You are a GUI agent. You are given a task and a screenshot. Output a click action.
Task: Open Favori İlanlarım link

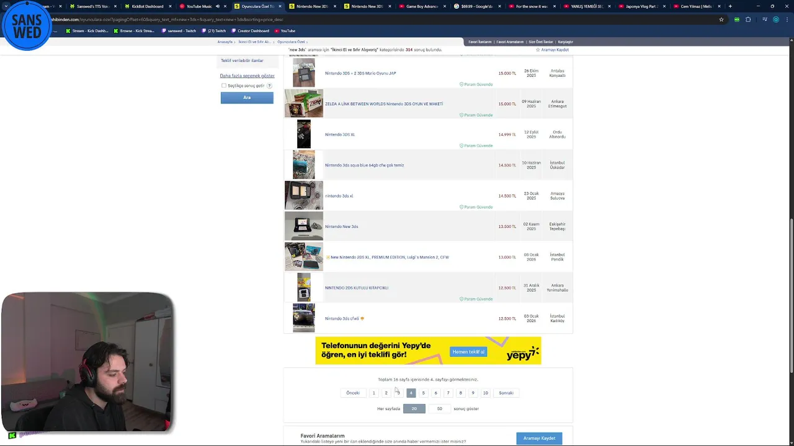(x=480, y=42)
